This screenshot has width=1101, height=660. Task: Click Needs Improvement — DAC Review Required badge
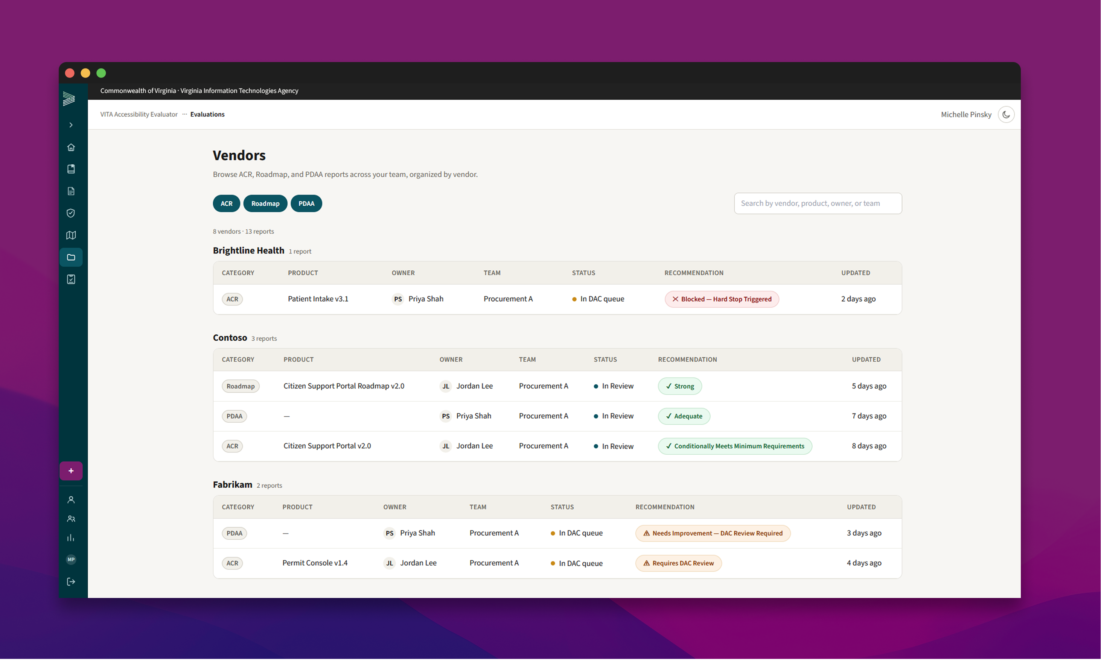click(713, 533)
